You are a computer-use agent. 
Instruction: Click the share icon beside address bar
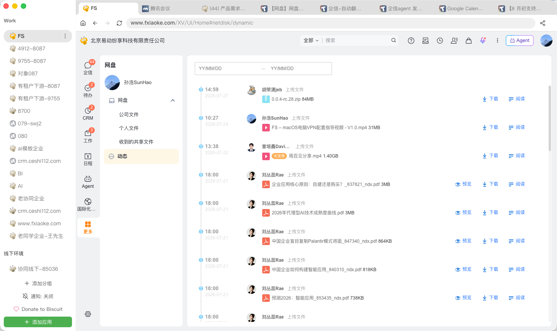(543, 23)
